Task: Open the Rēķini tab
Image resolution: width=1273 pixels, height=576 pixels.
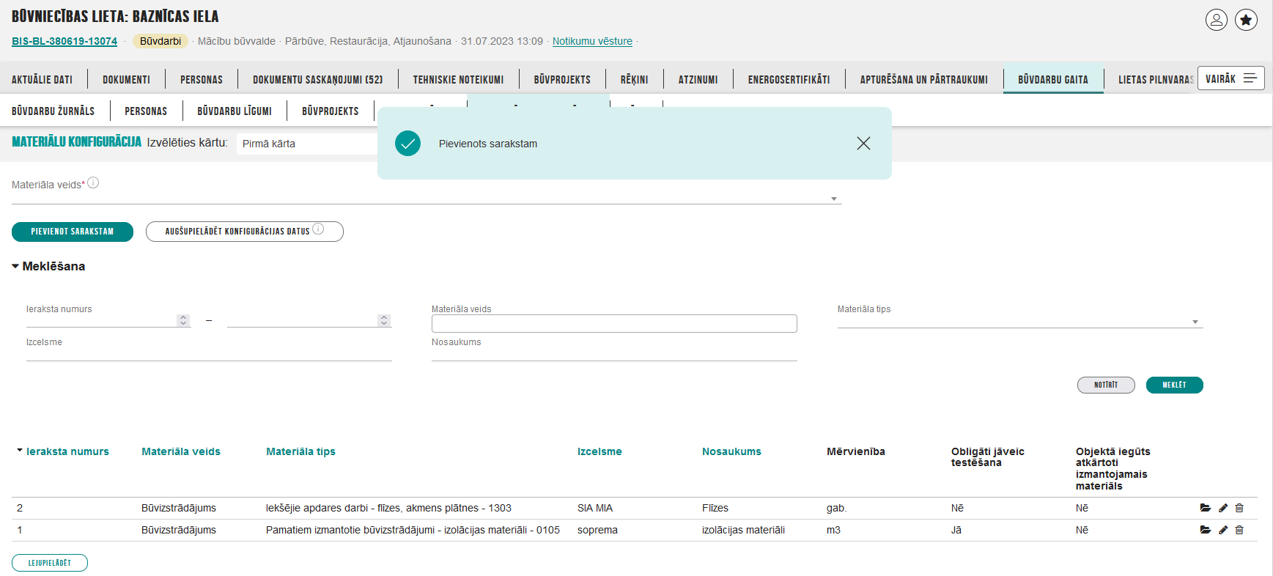Action: click(x=634, y=79)
